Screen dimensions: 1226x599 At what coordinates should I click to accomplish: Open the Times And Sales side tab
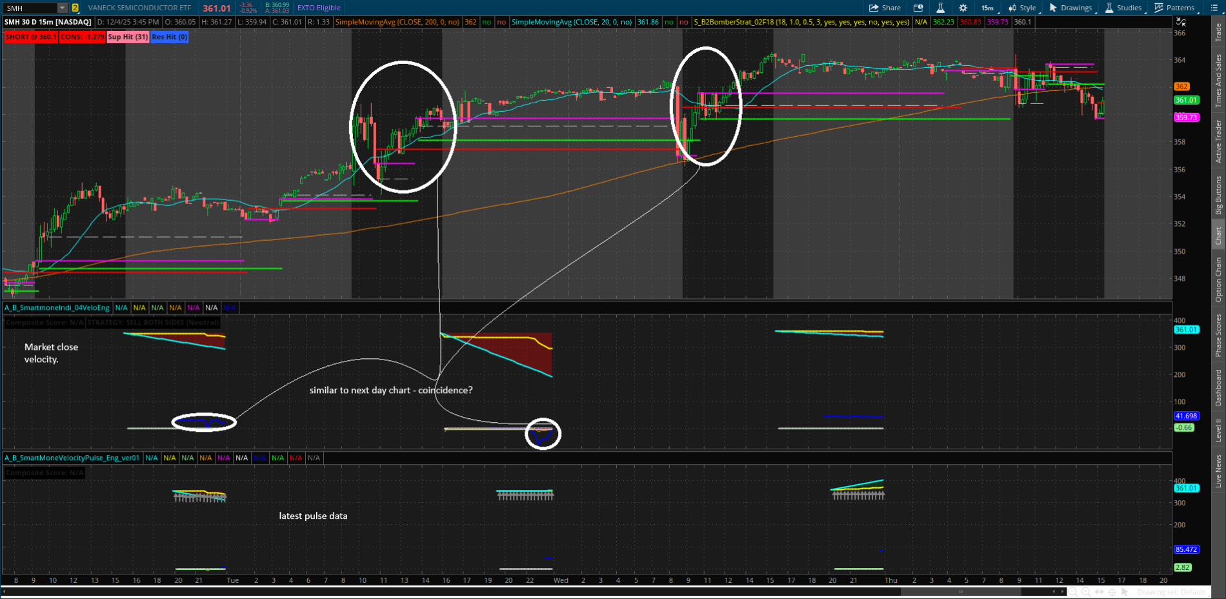(1218, 81)
